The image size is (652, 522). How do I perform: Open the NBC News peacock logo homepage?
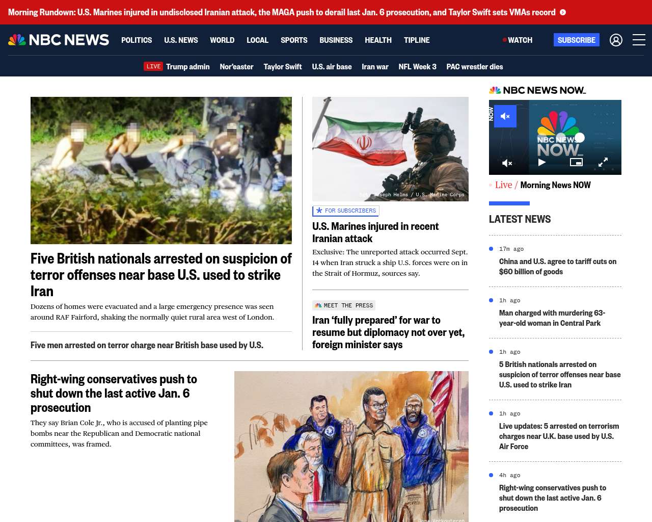tap(59, 40)
